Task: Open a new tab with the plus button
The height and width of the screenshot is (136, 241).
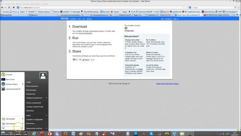Action: click(234, 15)
